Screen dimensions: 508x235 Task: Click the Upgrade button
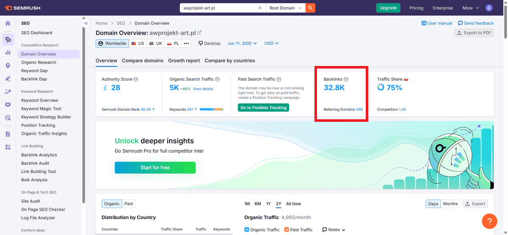coord(388,8)
